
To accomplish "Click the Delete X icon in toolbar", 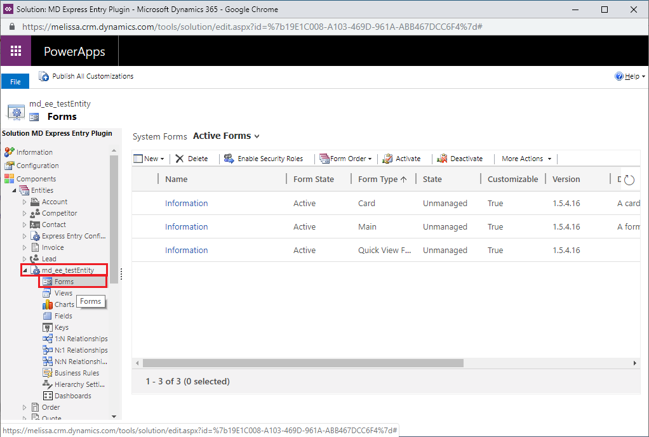I will tap(180, 159).
